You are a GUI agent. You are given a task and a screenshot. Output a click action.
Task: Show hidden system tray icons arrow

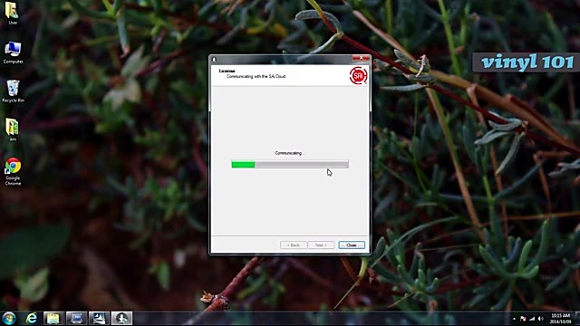(514, 319)
